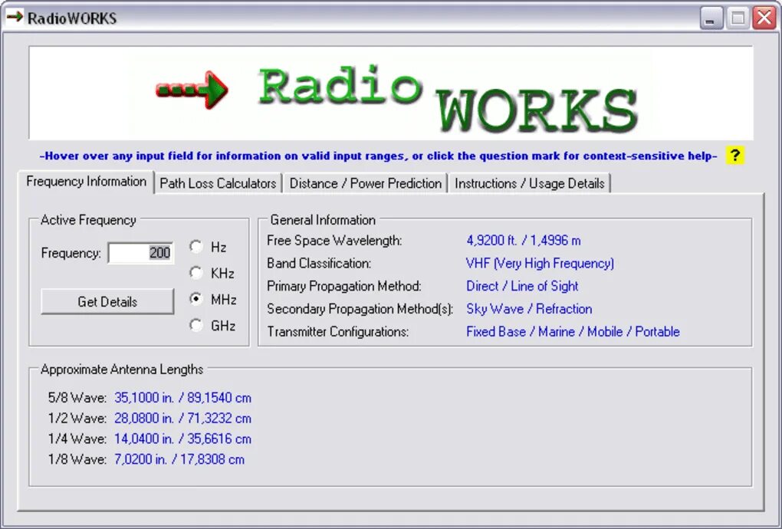The height and width of the screenshot is (529, 782).
Task: Click the Transmitter Configurations label
Action: click(337, 331)
